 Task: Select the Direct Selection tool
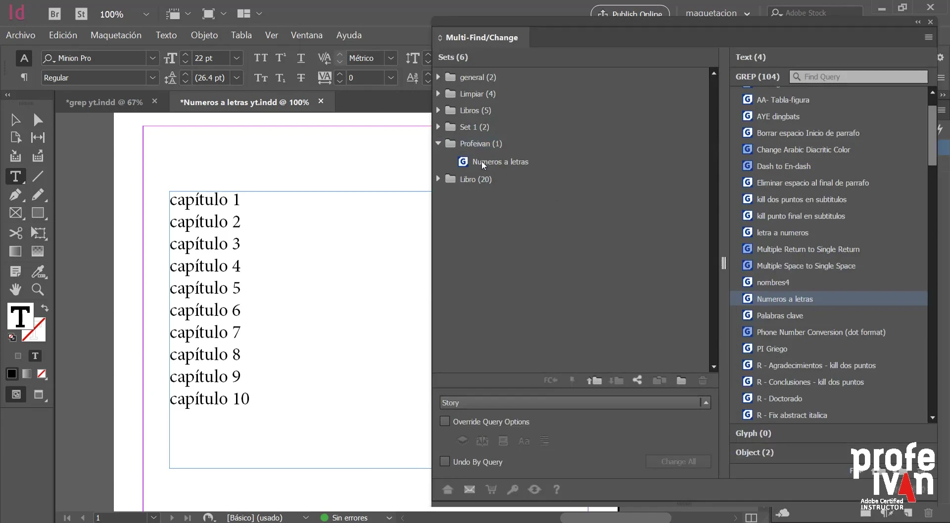(38, 120)
